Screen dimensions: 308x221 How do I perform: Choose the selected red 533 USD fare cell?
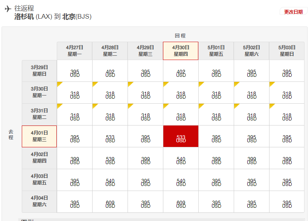[x=181, y=136]
